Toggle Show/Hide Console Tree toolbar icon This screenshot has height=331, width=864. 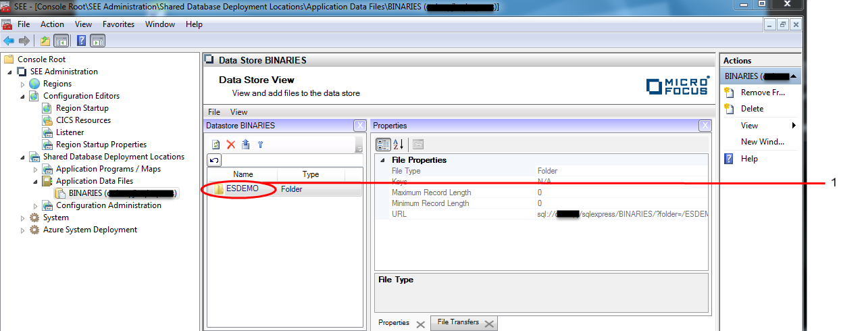click(x=61, y=41)
